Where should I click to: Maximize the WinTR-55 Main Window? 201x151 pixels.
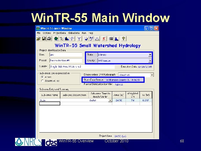(x=151, y=28)
